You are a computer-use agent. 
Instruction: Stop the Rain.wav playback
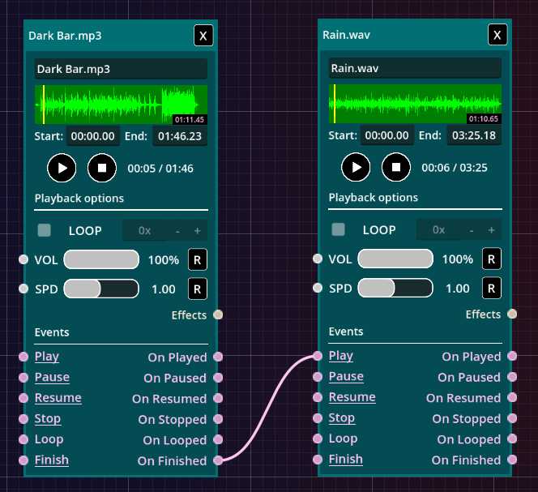pos(395,167)
